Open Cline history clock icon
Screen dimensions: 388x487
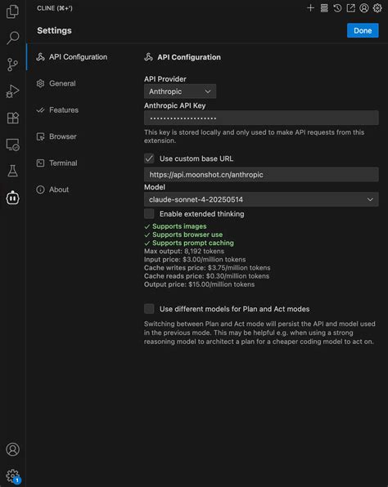[x=337, y=8]
